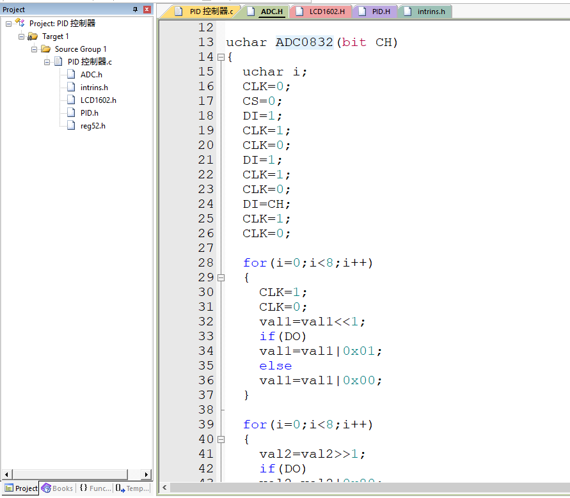Click the project workspace icon beside Project: PID 控制器
This screenshot has width=570, height=498.
click(x=20, y=23)
